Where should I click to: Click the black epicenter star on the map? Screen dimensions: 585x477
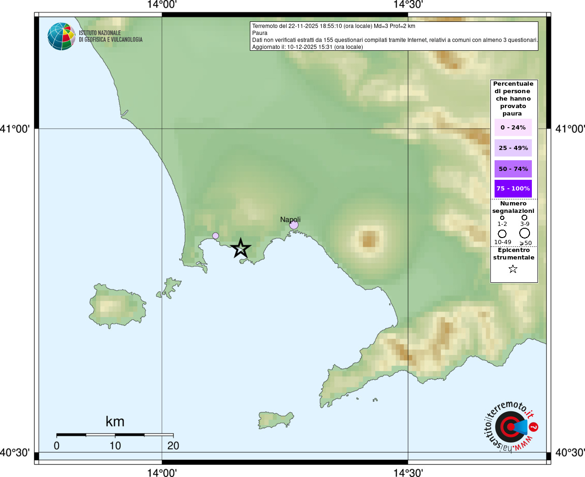[x=241, y=248]
